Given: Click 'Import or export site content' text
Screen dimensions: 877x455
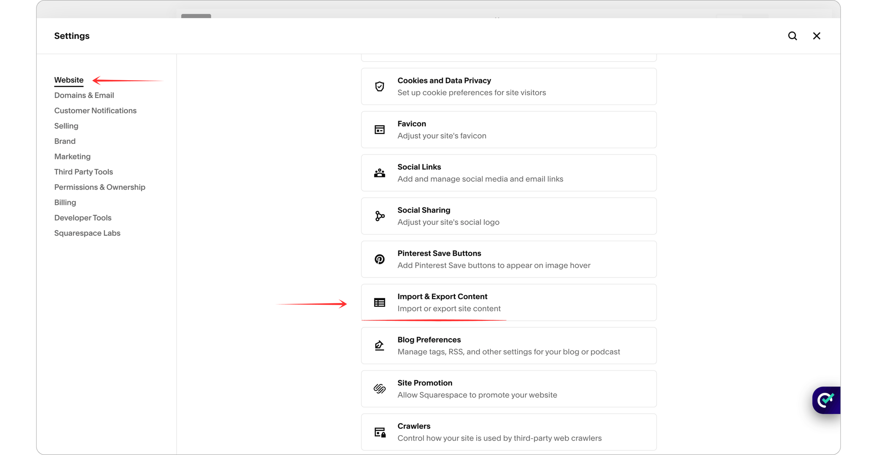Looking at the screenshot, I should (449, 309).
